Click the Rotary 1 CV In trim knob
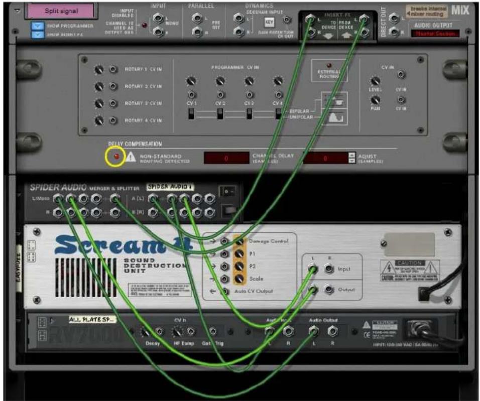Image resolution: width=480 pixels, height=401 pixels. 99,70
